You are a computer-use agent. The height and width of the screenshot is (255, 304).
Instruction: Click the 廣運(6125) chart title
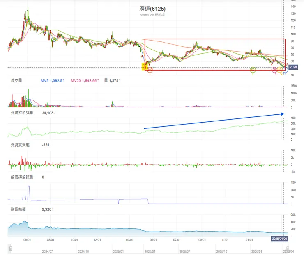(152, 9)
